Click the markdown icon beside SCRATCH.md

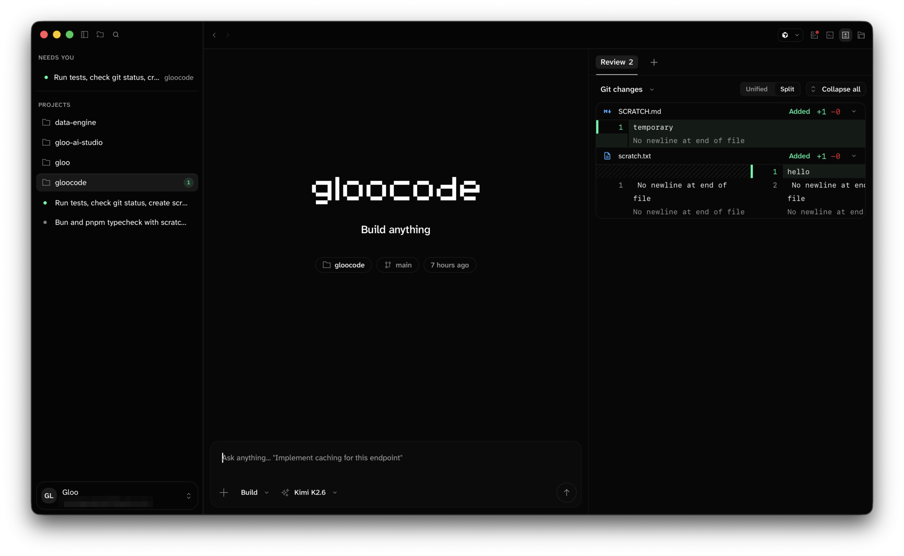pos(607,111)
